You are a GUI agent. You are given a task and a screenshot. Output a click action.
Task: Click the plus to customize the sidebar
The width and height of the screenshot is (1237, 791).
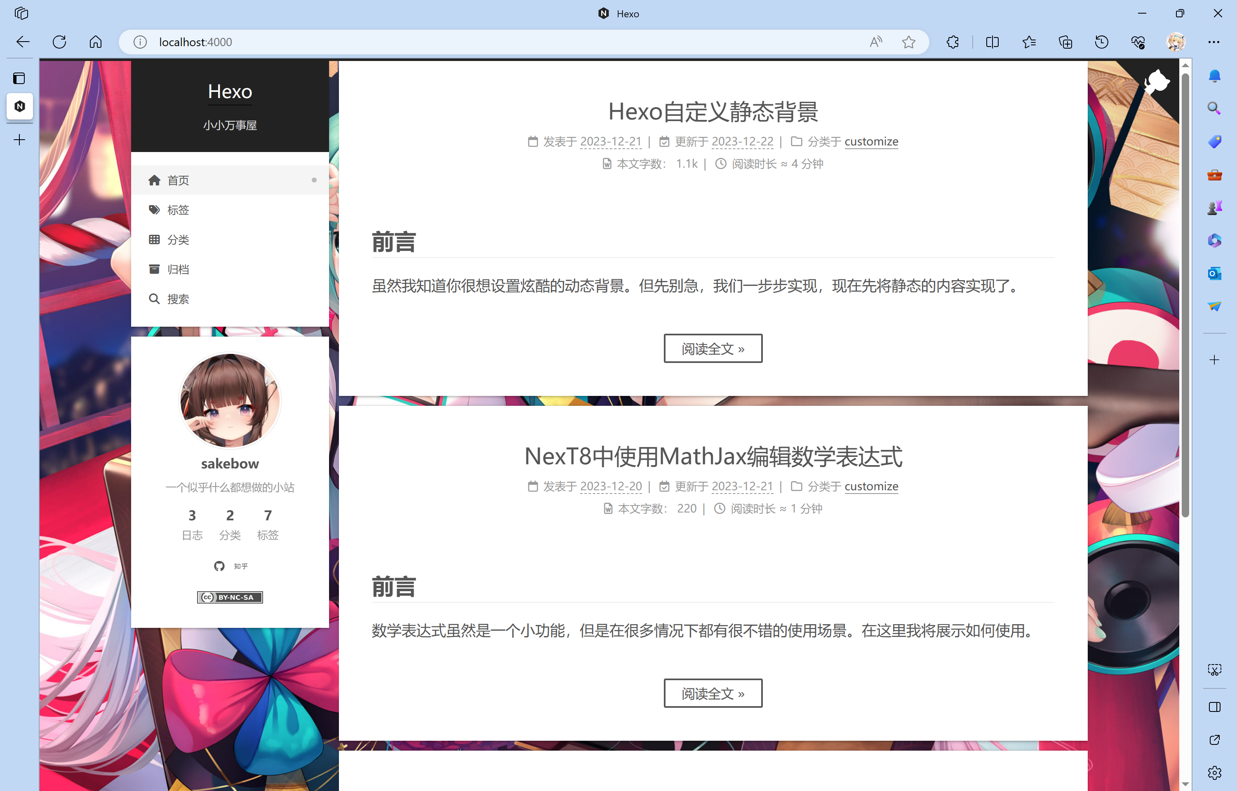[x=1214, y=360]
